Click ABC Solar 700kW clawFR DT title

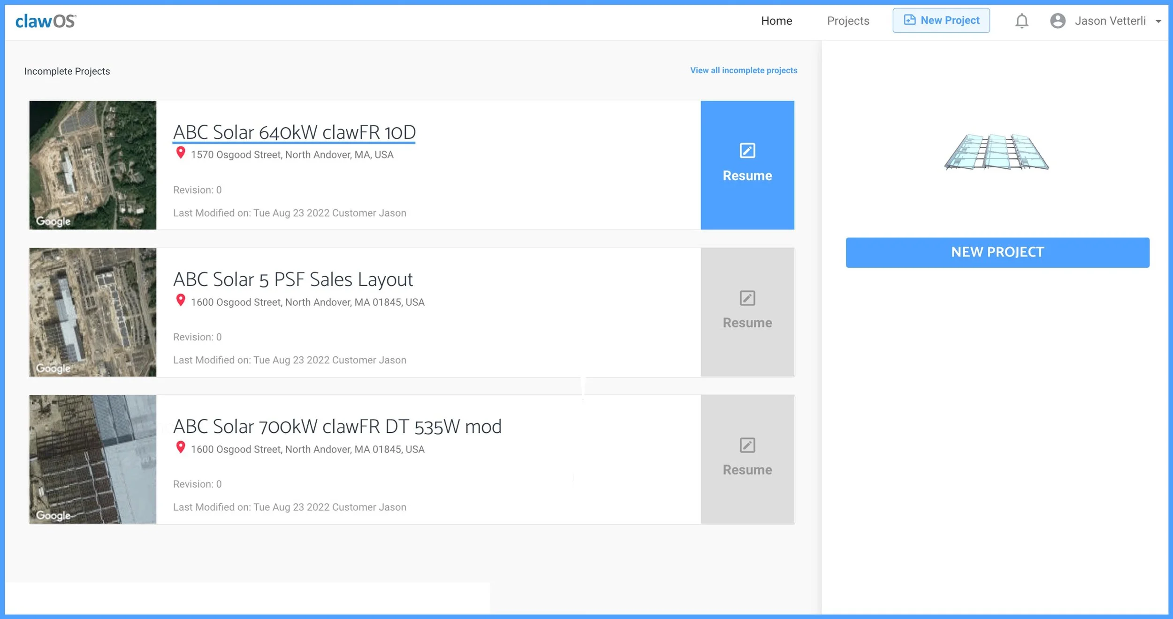pos(337,427)
